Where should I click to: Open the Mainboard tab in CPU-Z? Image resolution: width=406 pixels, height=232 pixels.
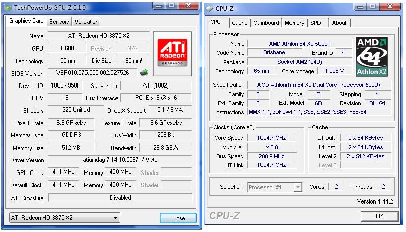(266, 23)
